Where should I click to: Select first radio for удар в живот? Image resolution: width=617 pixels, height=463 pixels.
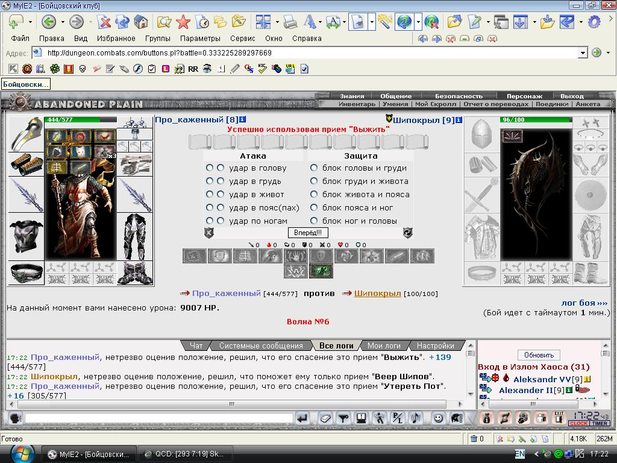click(x=209, y=194)
